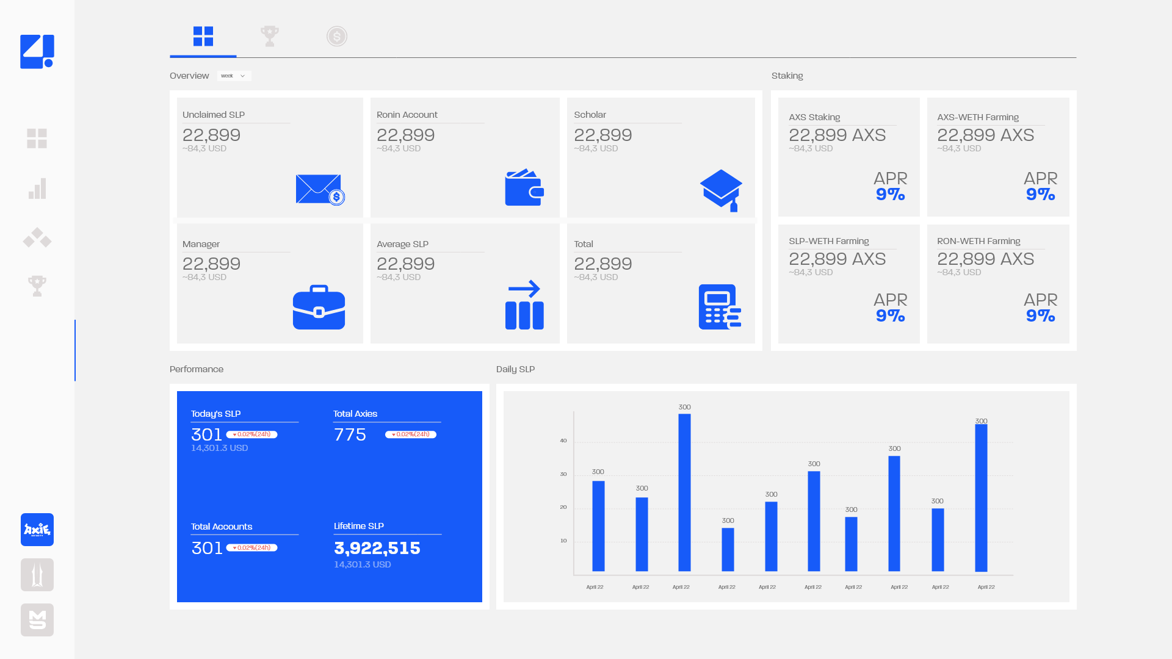This screenshot has height=659, width=1172.
Task: Select the Axie Infinity game icon
Action: click(37, 530)
